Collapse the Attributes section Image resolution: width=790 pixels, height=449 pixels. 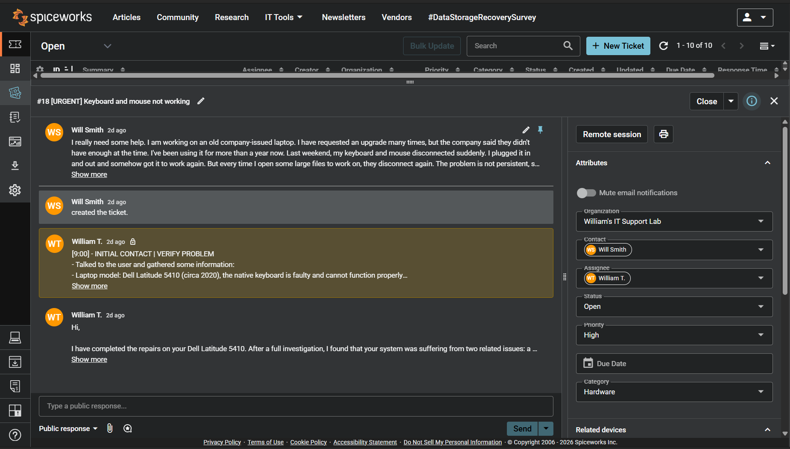(767, 163)
